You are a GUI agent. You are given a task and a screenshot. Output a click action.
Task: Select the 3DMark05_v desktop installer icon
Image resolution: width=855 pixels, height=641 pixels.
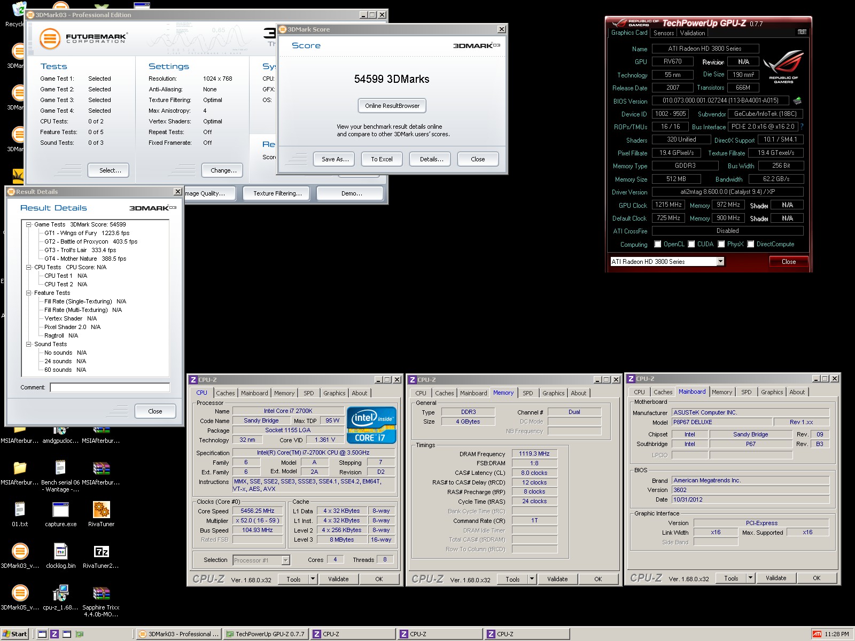click(20, 593)
